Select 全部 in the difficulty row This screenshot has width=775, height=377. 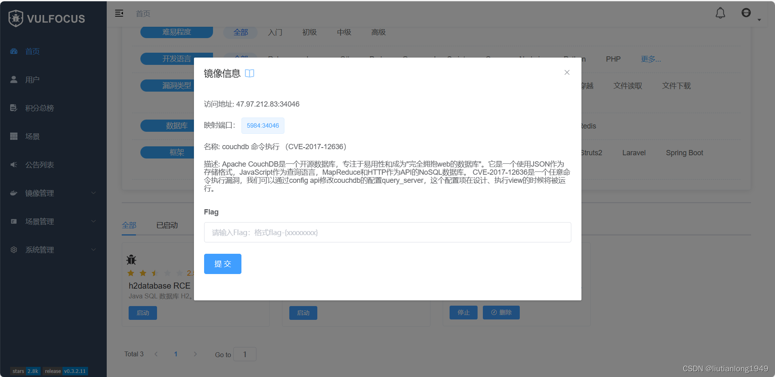241,32
